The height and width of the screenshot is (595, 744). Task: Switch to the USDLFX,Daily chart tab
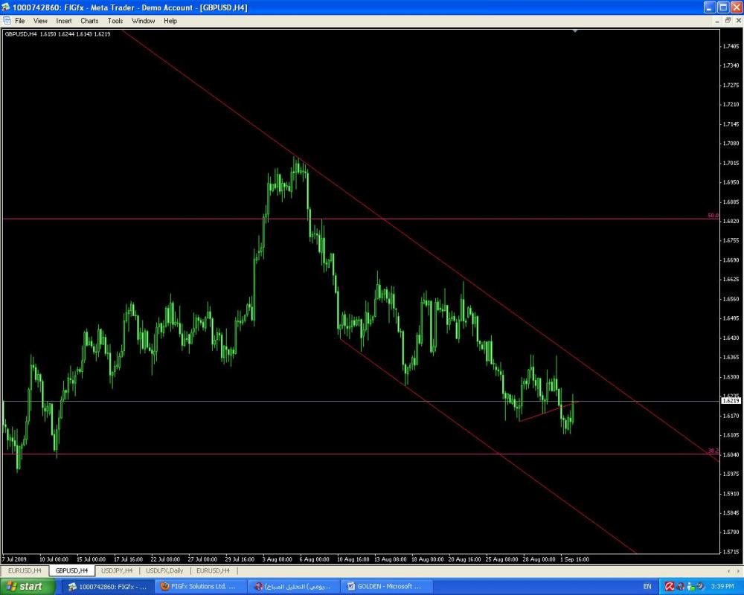pos(164,570)
